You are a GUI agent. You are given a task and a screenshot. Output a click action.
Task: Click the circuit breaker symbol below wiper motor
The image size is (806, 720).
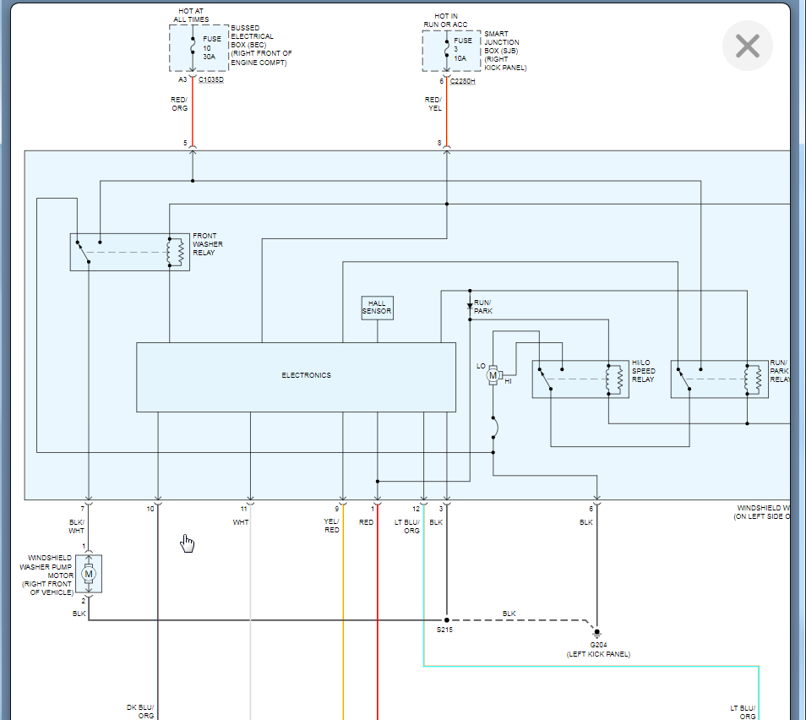[x=494, y=428]
